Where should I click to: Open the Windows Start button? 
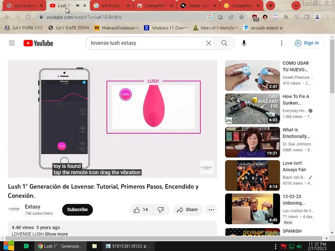(x=9, y=246)
